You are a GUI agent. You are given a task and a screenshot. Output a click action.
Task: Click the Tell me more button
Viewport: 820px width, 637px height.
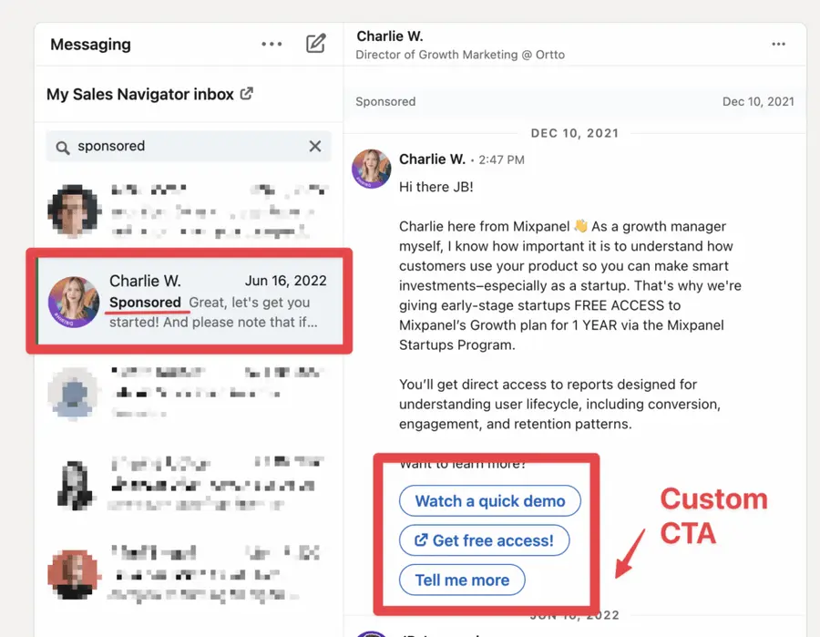[x=461, y=580]
